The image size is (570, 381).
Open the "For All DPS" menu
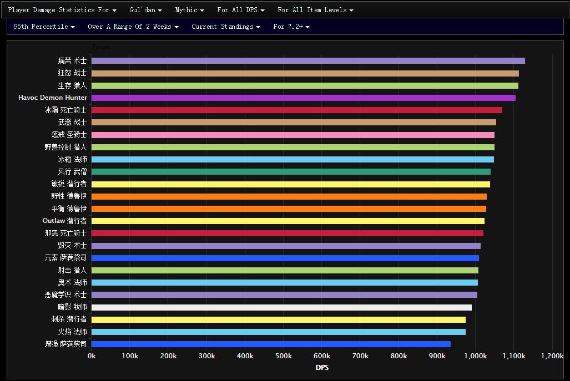point(240,10)
